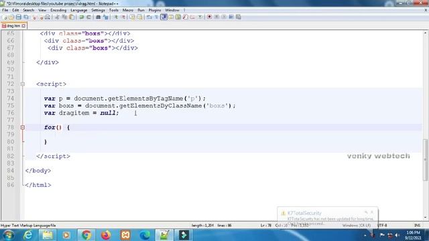
Task: Click the Zoom Out toolbar icon
Action: click(x=123, y=17)
